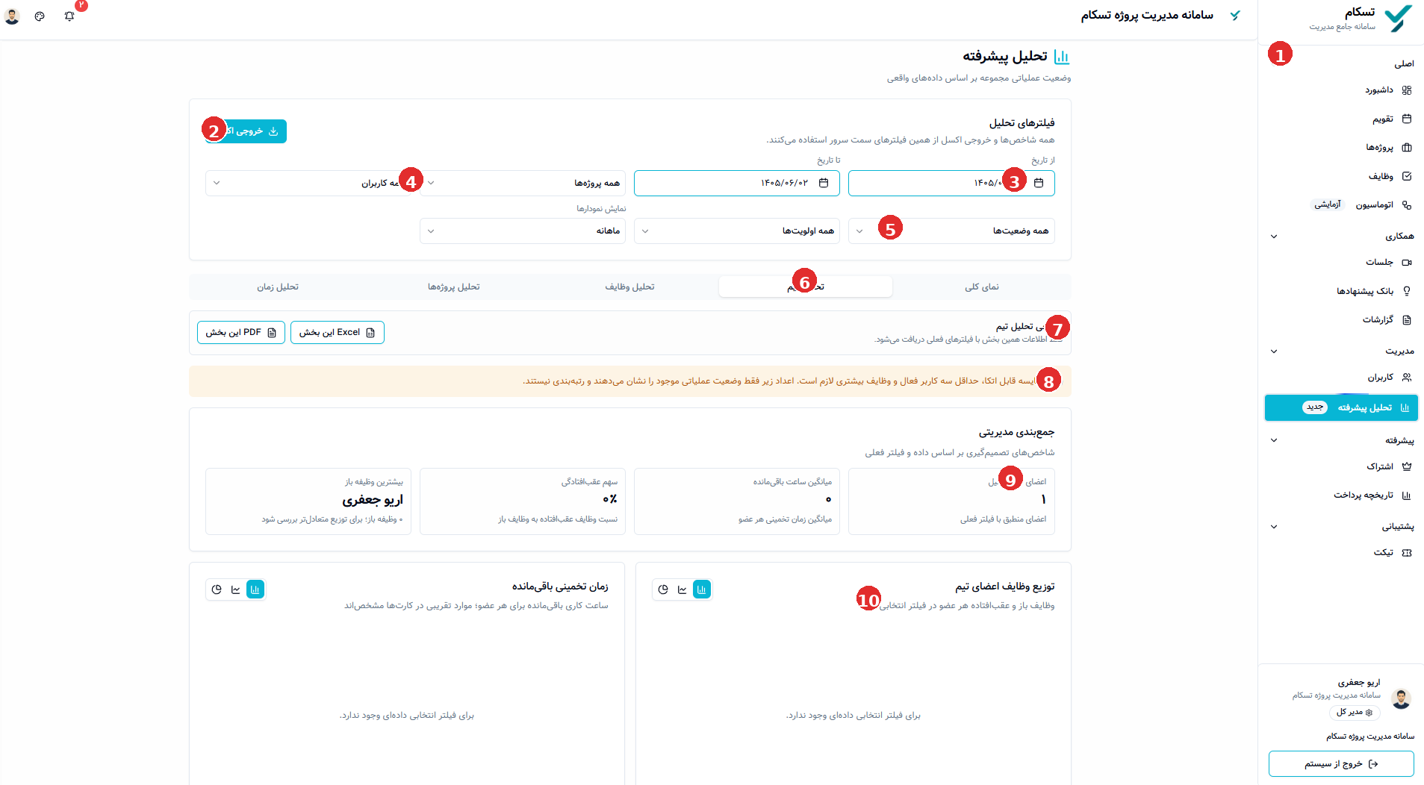Open the همه کاربران dropdown

pyautogui.click(x=308, y=183)
